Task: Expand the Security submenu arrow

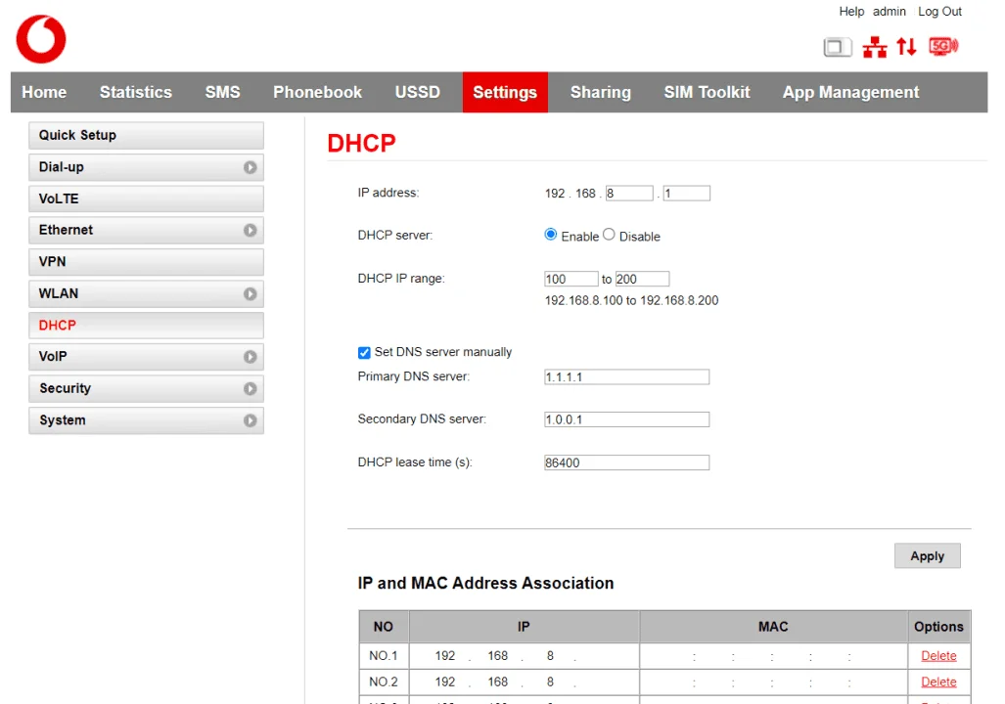Action: click(250, 388)
